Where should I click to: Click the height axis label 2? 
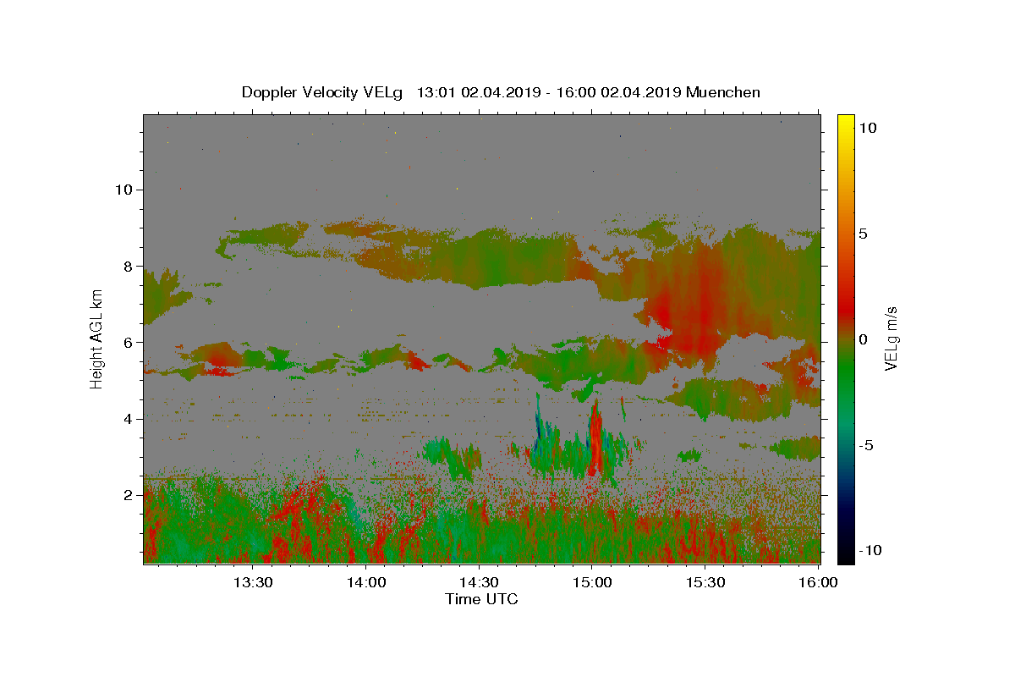(129, 495)
